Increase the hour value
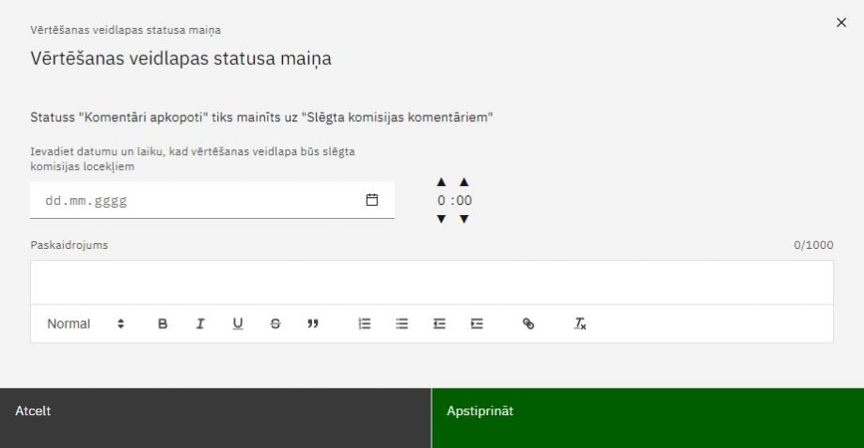The height and width of the screenshot is (448, 864). 442,182
